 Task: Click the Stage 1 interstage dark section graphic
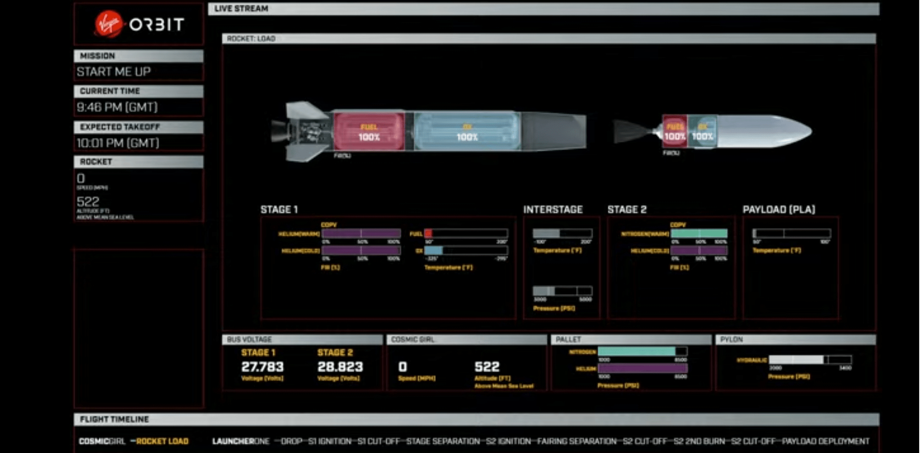pos(554,131)
